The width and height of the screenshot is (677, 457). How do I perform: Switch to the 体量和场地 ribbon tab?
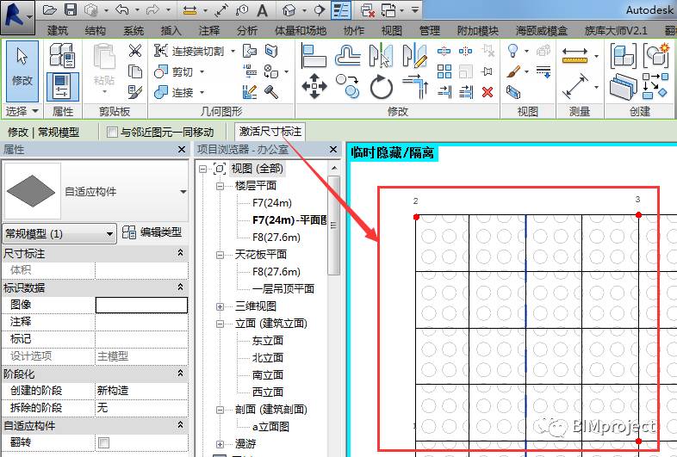301,30
